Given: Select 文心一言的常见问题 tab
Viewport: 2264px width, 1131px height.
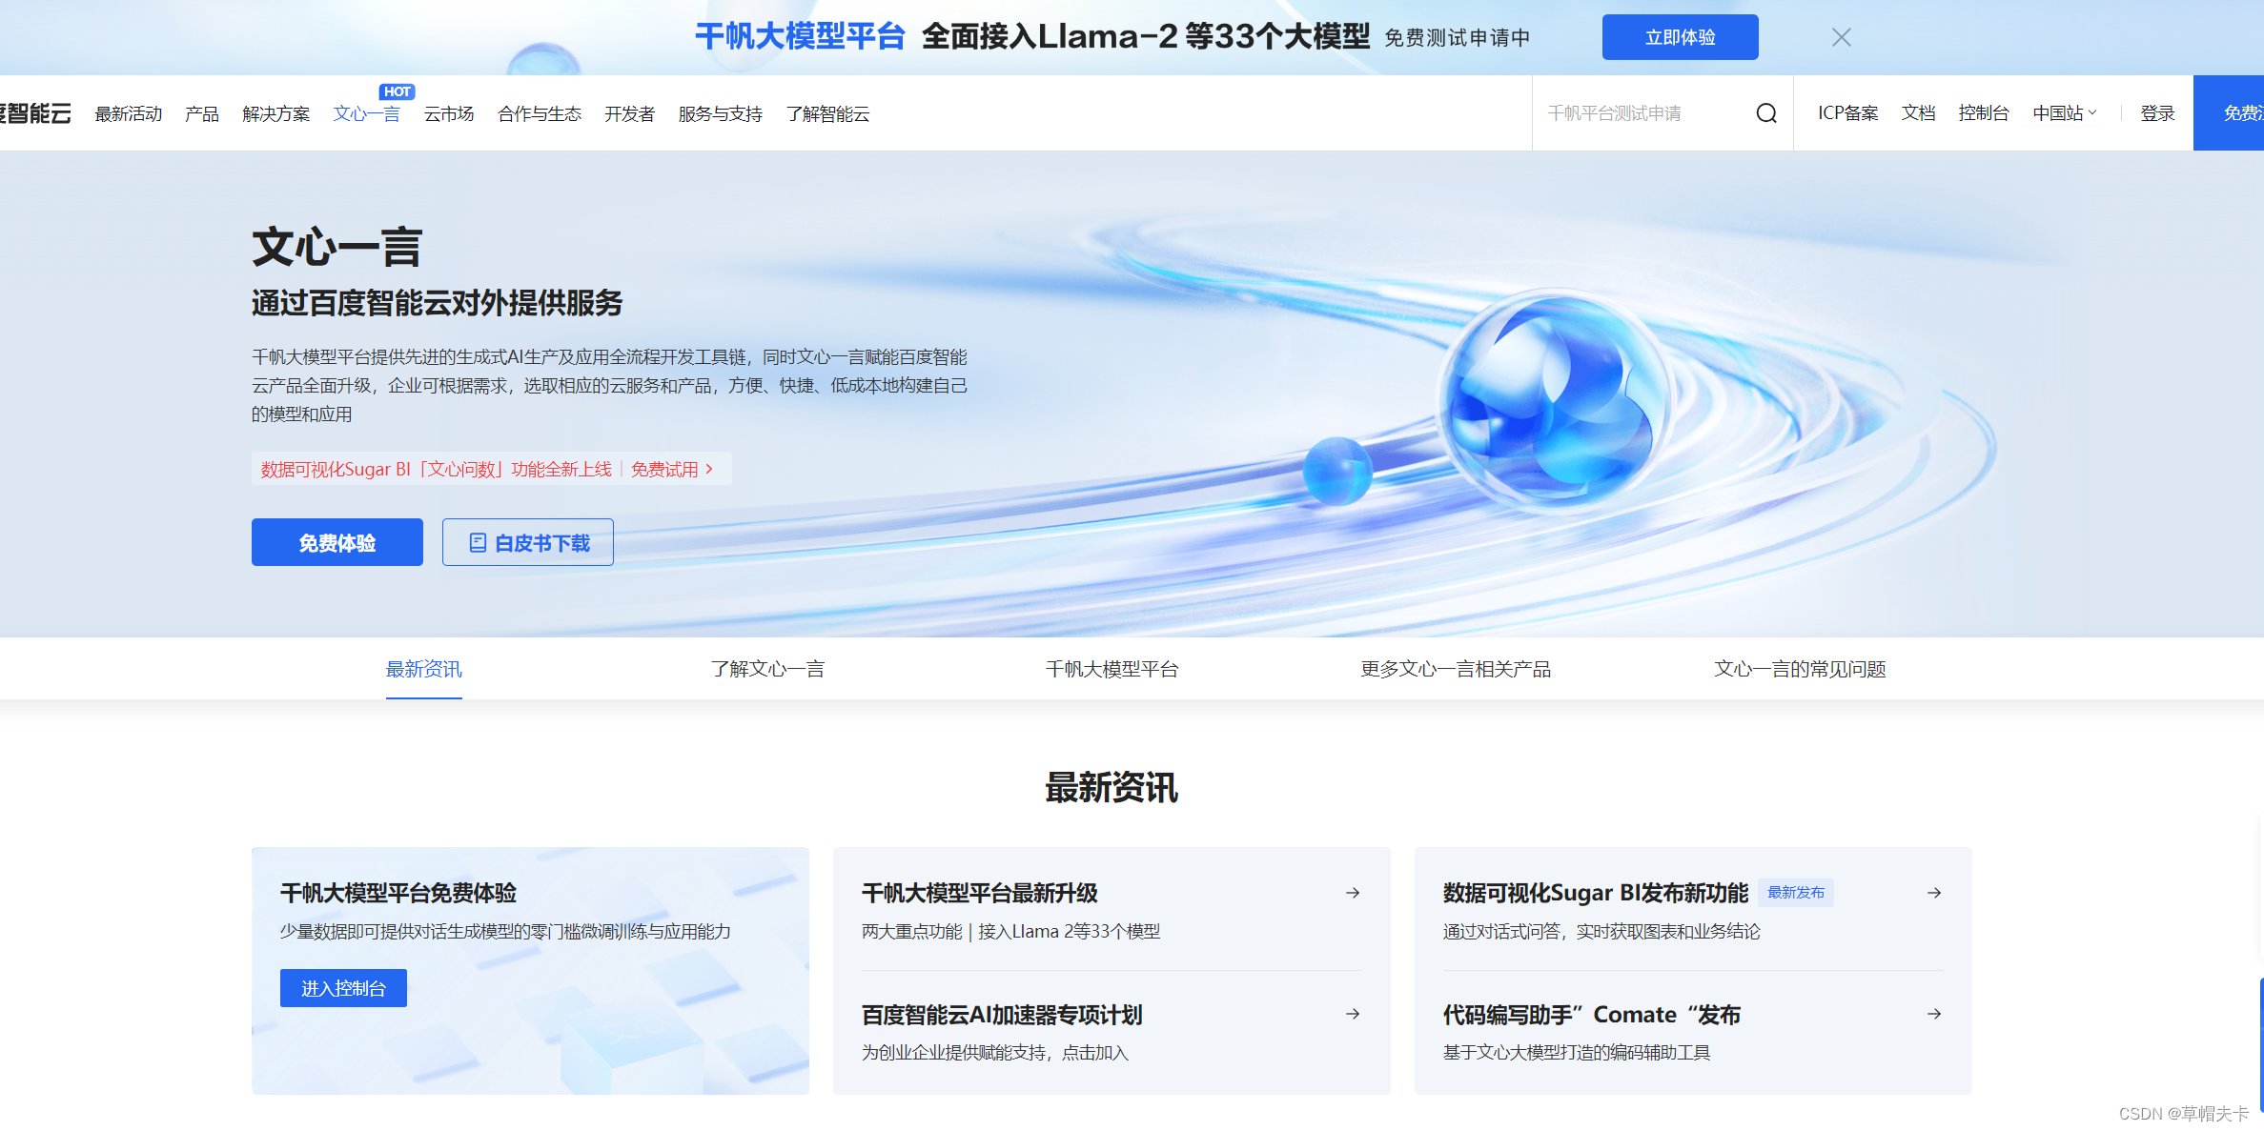Looking at the screenshot, I should coord(1799,669).
